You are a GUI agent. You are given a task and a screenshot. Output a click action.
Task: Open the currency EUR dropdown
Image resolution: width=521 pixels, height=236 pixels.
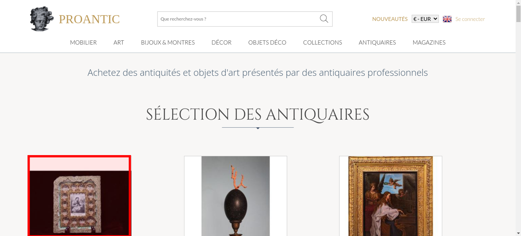pyautogui.click(x=425, y=19)
